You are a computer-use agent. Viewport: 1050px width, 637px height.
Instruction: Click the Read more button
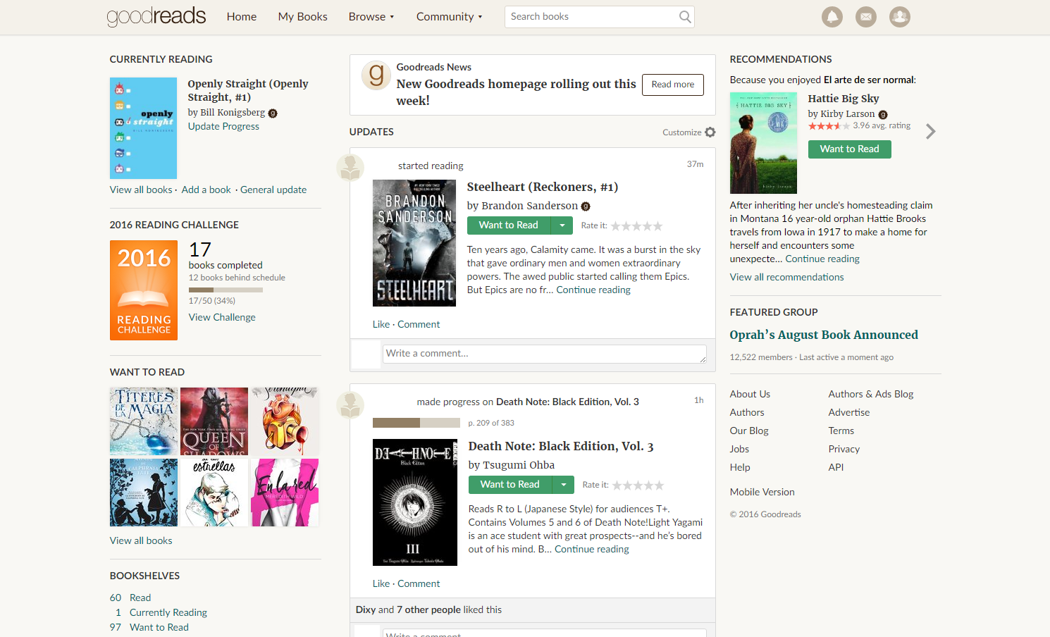tap(672, 85)
